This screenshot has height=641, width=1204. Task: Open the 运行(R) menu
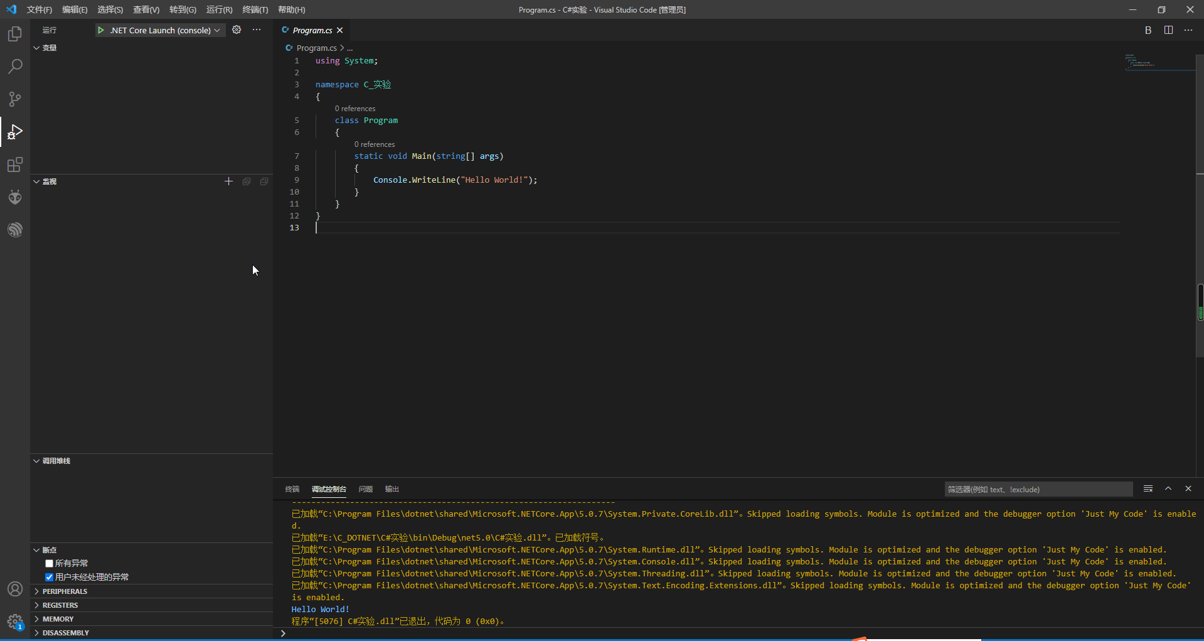coord(218,9)
